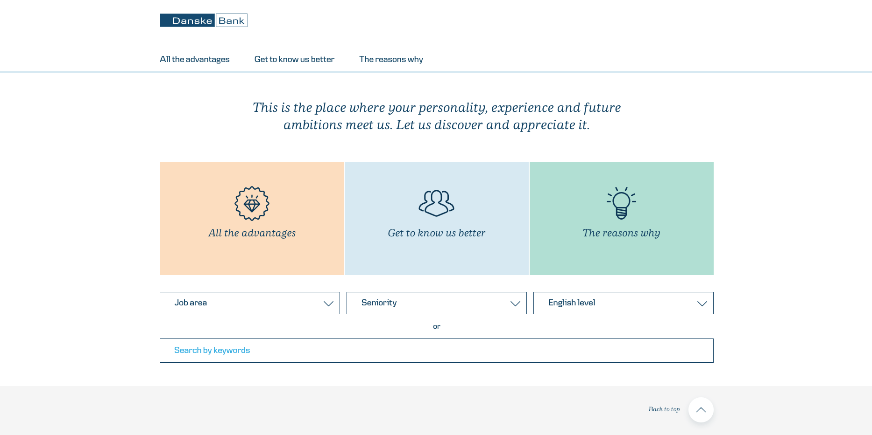Click the Job area chevron arrow
This screenshot has width=872, height=435.
pos(328,304)
